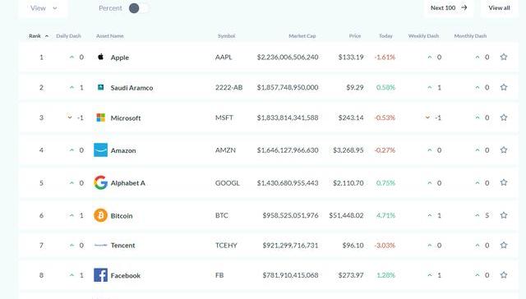
Task: Favorite Apple with its star icon
Action: click(504, 57)
